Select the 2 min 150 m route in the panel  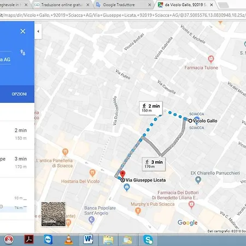[x=17, y=134]
